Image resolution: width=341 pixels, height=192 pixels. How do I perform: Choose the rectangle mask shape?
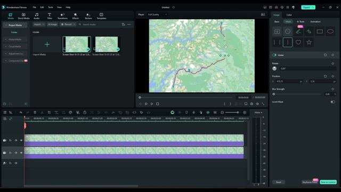click(x=320, y=31)
